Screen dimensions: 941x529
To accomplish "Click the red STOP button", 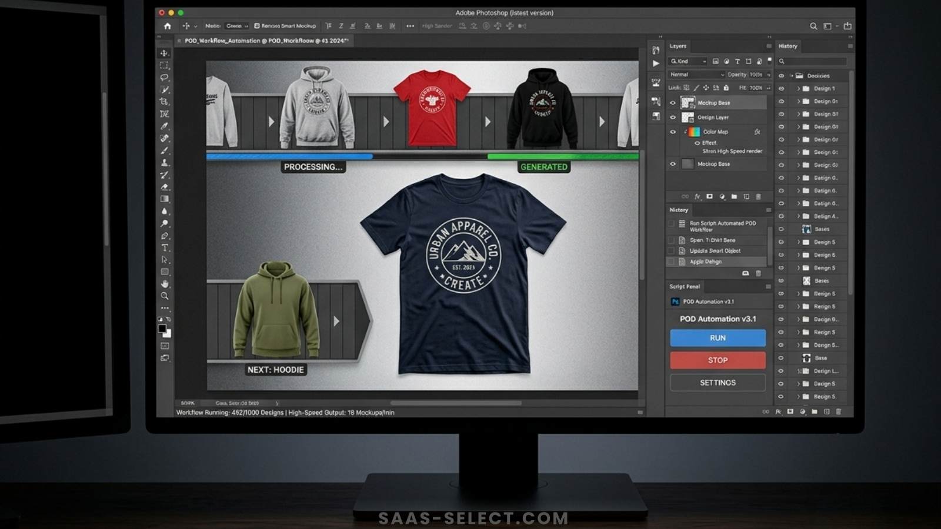I will point(718,360).
